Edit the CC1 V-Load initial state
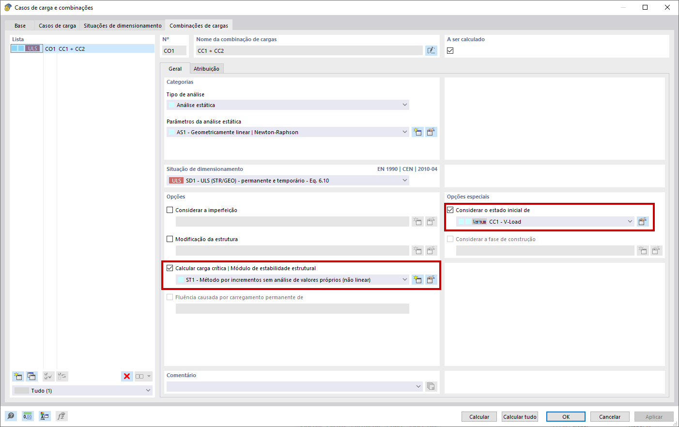 643,221
